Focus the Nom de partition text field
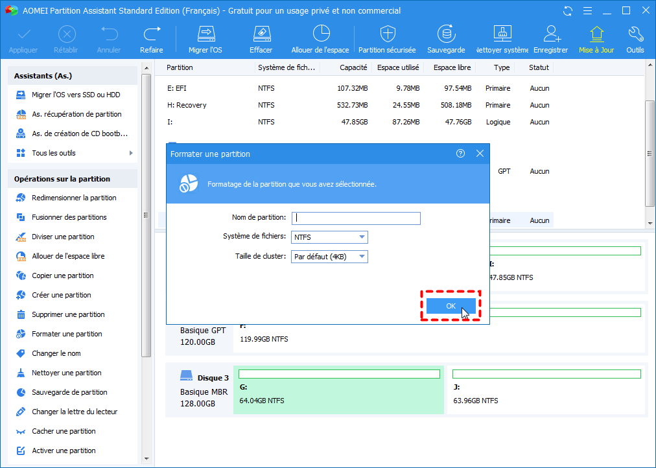Screen dimensions: 656x468 [356, 218]
